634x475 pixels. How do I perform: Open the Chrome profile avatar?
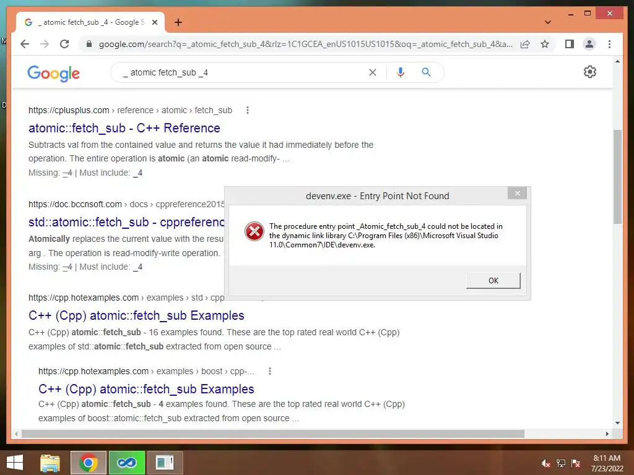[589, 44]
